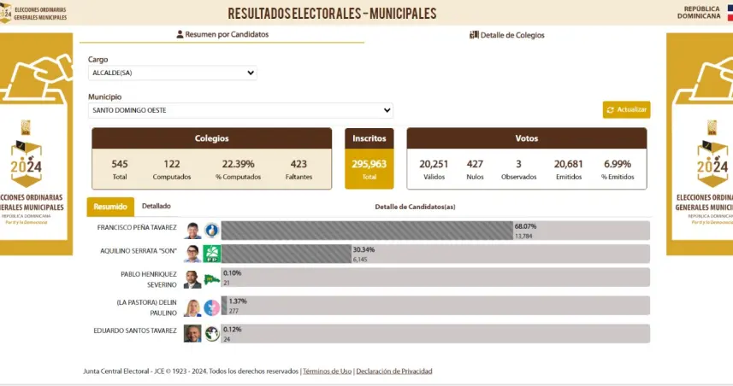733x386 pixels.
Task: Click Francisco Peña Tavarez's 68.07% vote bar
Action: (x=366, y=231)
